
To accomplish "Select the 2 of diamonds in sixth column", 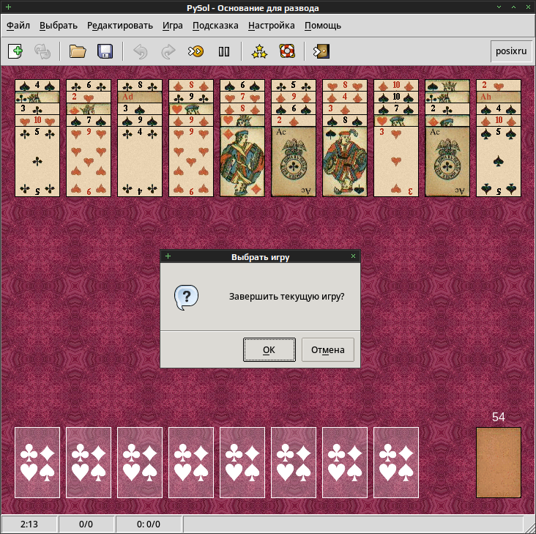I will pos(294,120).
